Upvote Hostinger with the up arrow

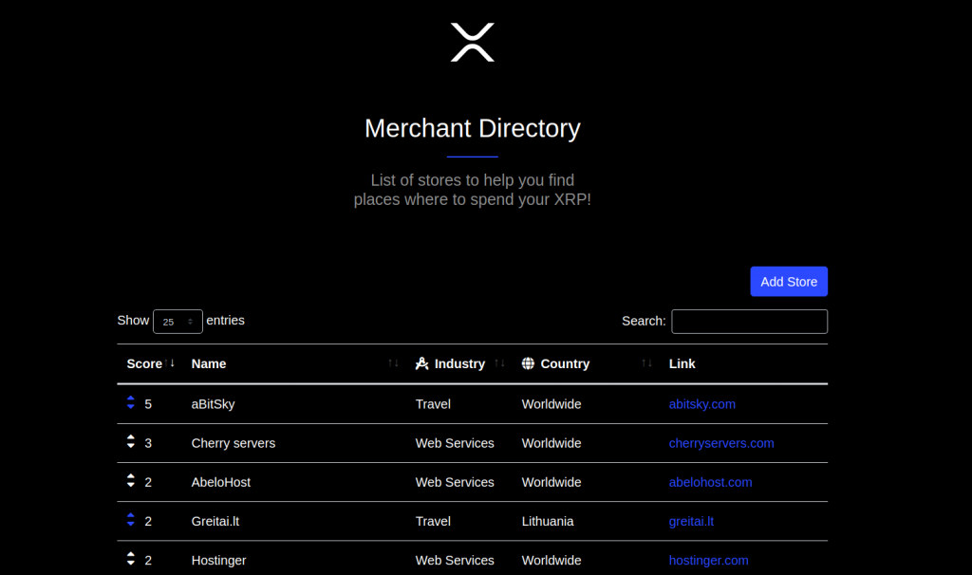[131, 554]
